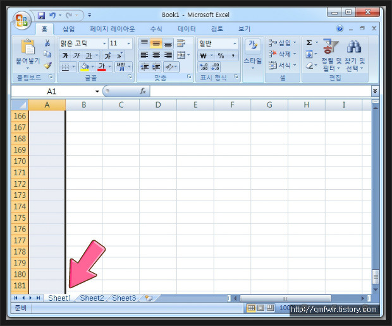Click the horizontal scrollbar thumb
392x326 pixels.
click(285, 298)
